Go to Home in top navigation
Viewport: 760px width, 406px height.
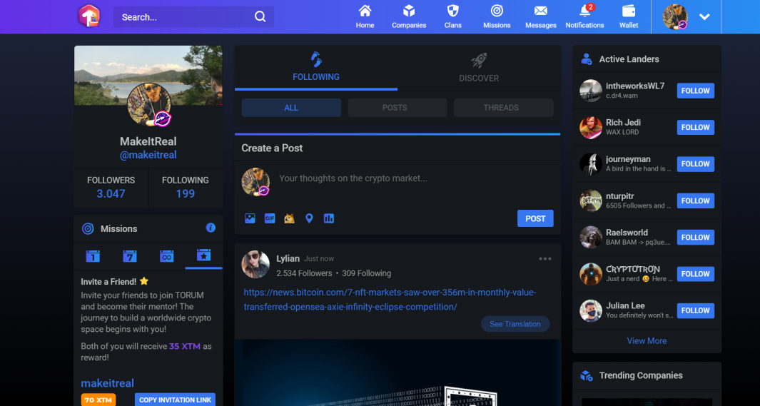[365, 17]
